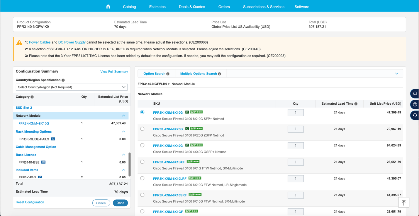
Task: Click the back-to-top arrow button
Action: pos(403,202)
